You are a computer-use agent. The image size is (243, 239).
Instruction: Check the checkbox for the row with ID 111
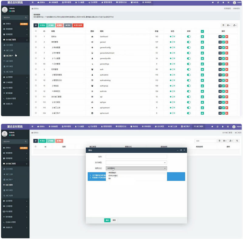coord(36,97)
